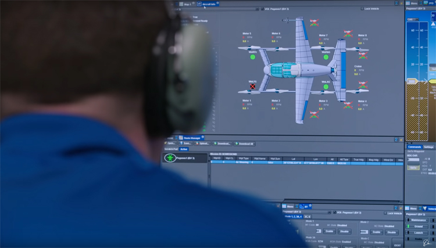The width and height of the screenshot is (436, 248).
Task: Click Mode 2 Disable button
Action: pos(391,232)
